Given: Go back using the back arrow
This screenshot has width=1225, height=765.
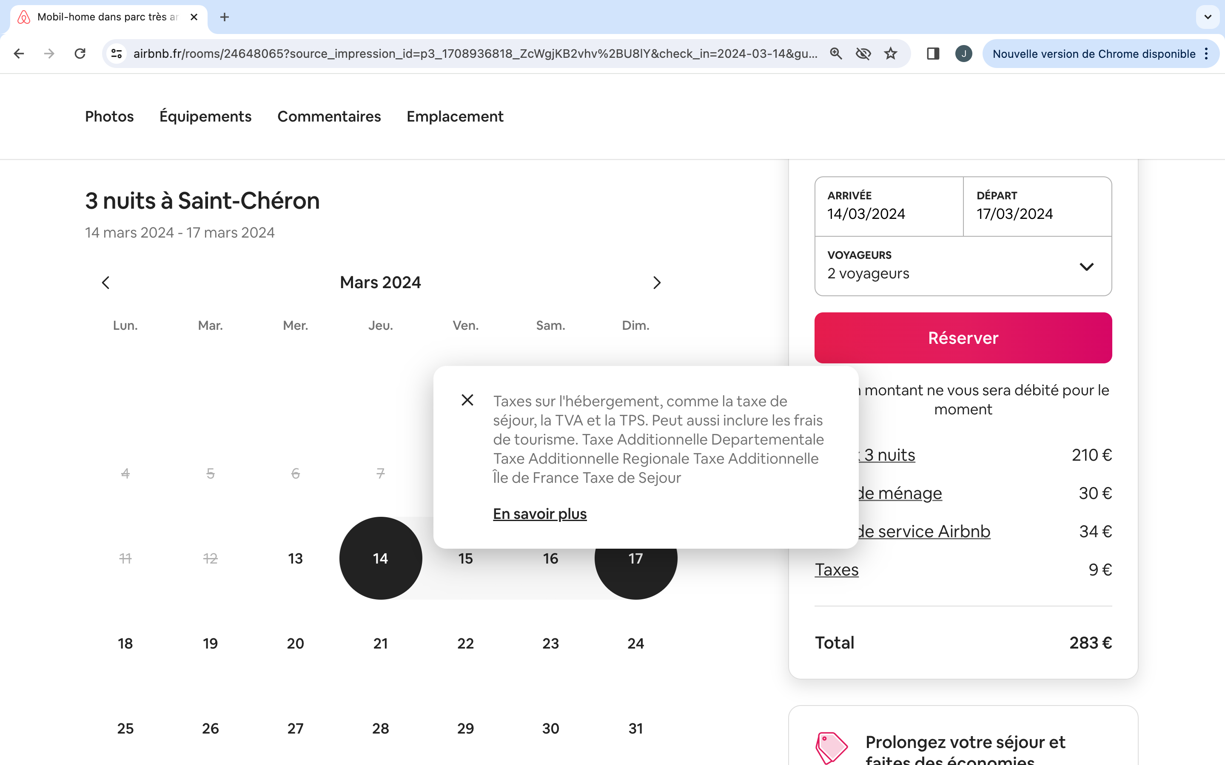Looking at the screenshot, I should point(19,53).
